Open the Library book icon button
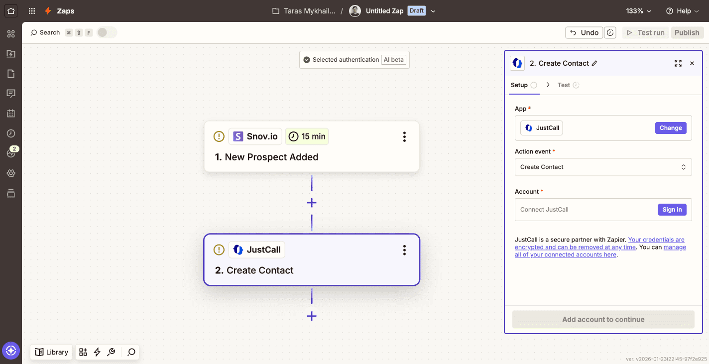Screen dimensions: 709x364 point(51,352)
